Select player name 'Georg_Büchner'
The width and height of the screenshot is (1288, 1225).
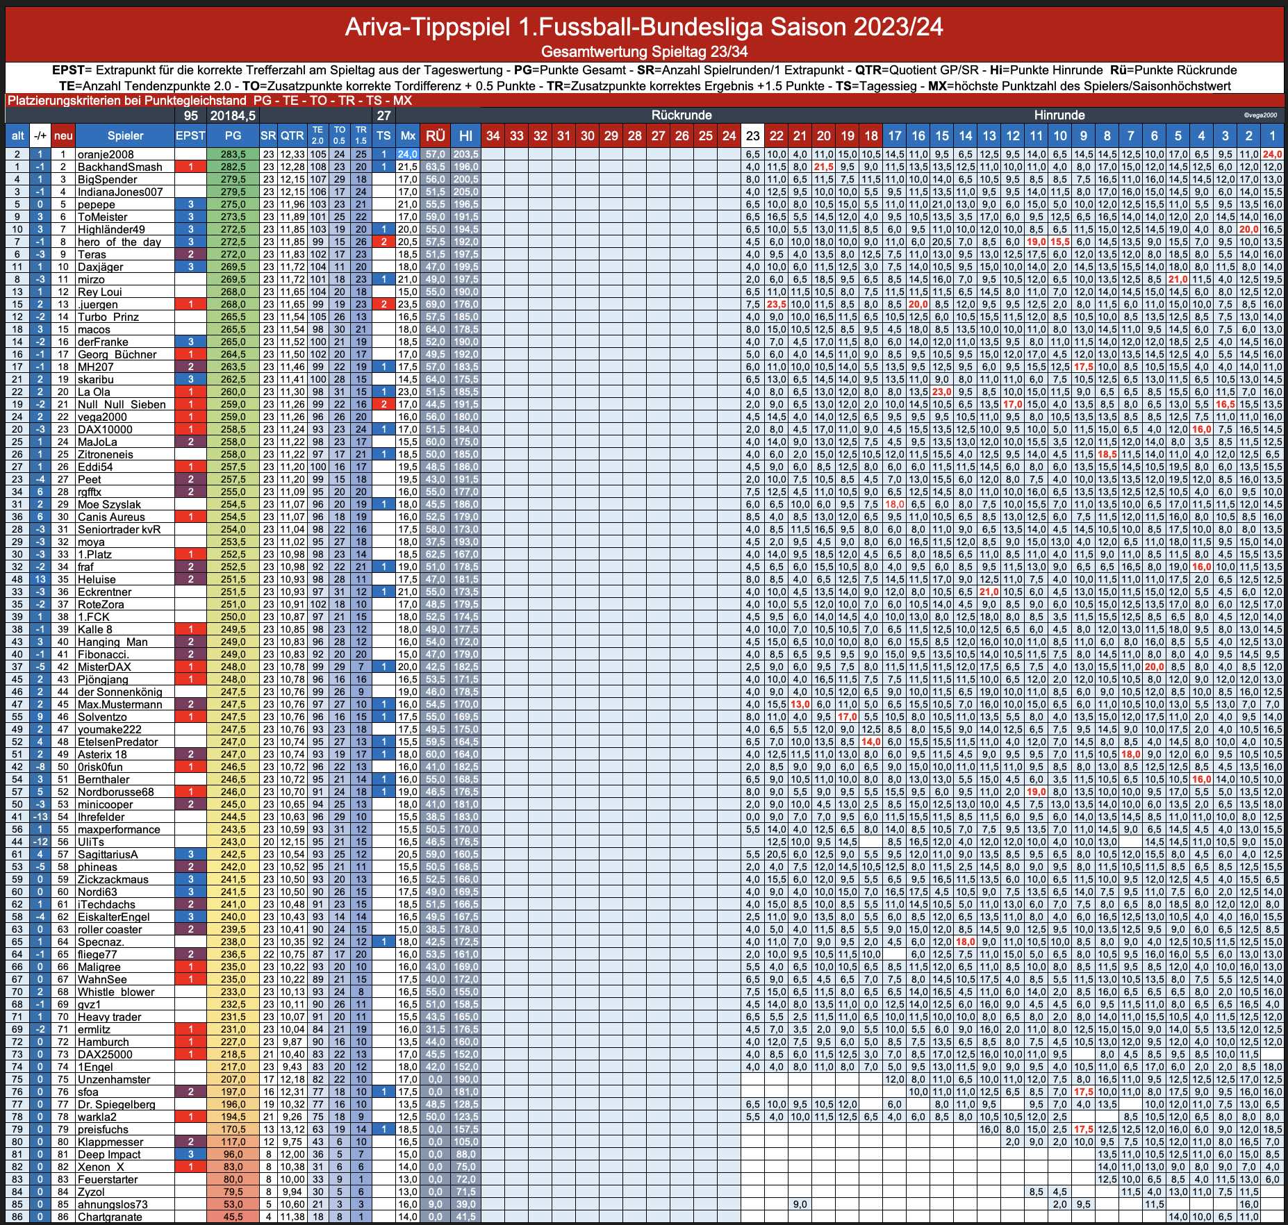tap(117, 354)
